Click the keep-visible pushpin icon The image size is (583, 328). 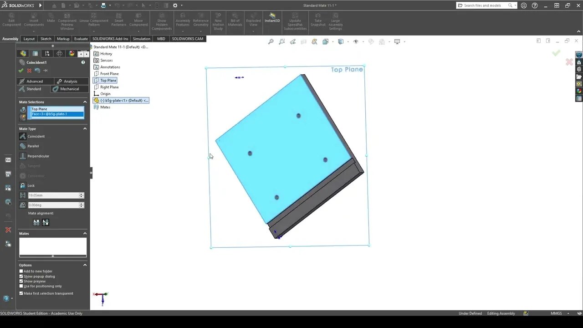[x=45, y=71]
